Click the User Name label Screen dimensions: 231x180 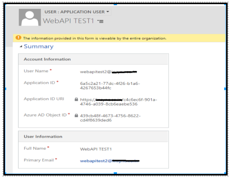[x=36, y=71]
